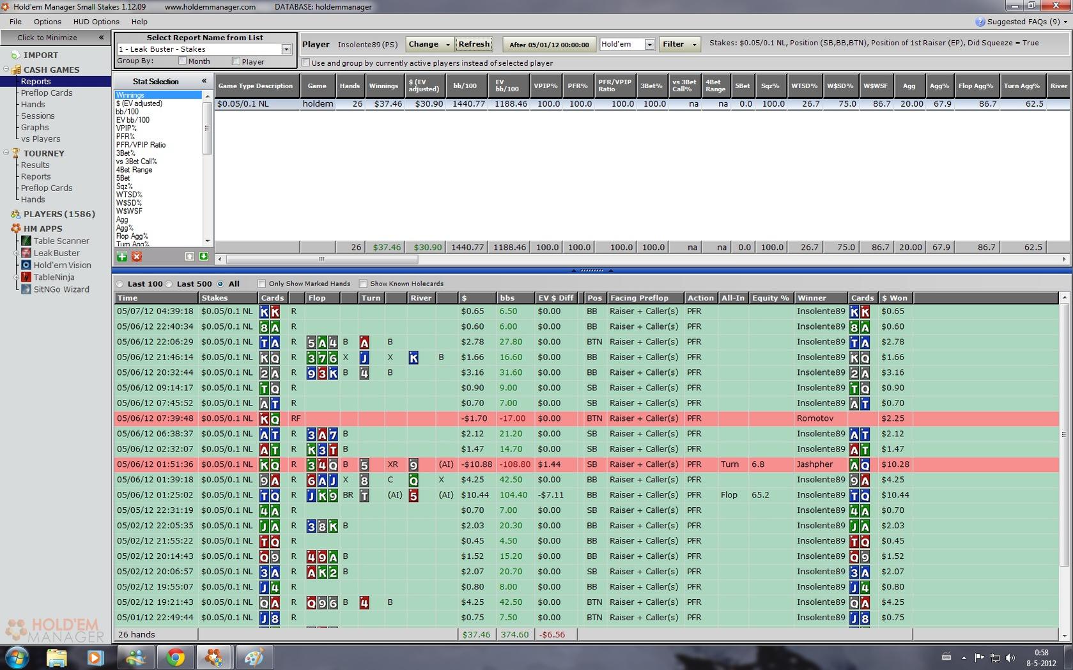This screenshot has width=1073, height=670.
Task: Move stat up with the arrow icon
Action: (x=189, y=256)
